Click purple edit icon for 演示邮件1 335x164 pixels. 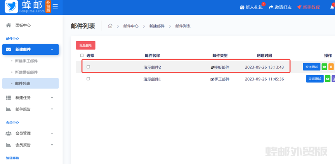(x=333, y=79)
